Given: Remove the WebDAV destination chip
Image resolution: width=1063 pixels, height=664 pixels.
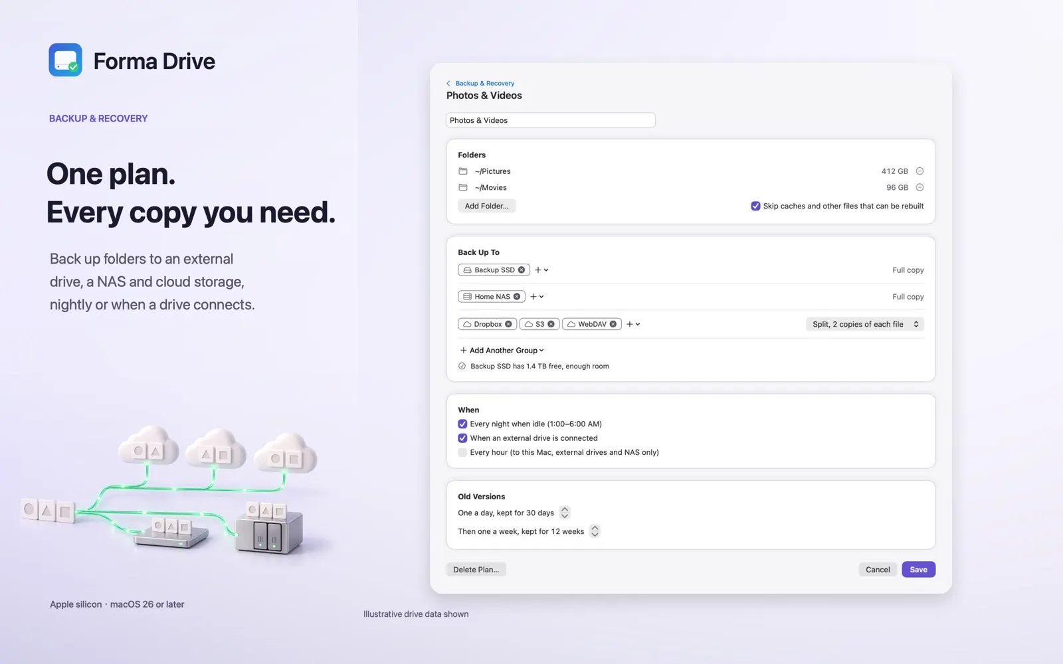Looking at the screenshot, I should 613,324.
